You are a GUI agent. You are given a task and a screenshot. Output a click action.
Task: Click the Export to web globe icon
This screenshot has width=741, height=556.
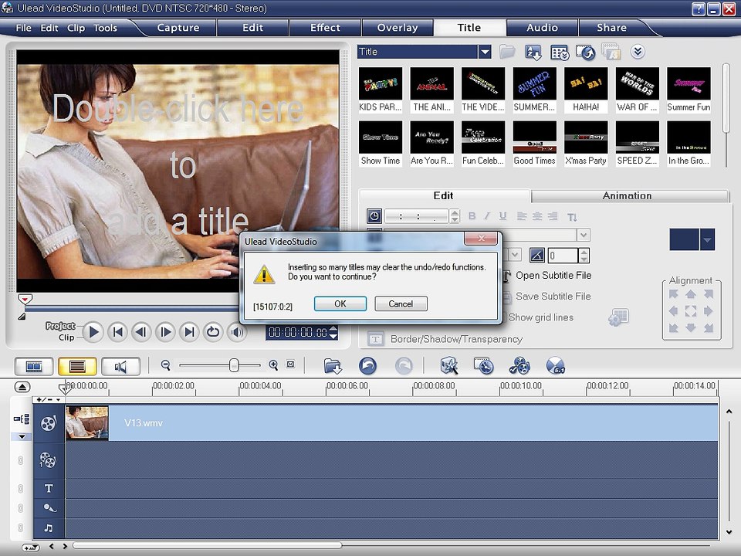pos(586,52)
